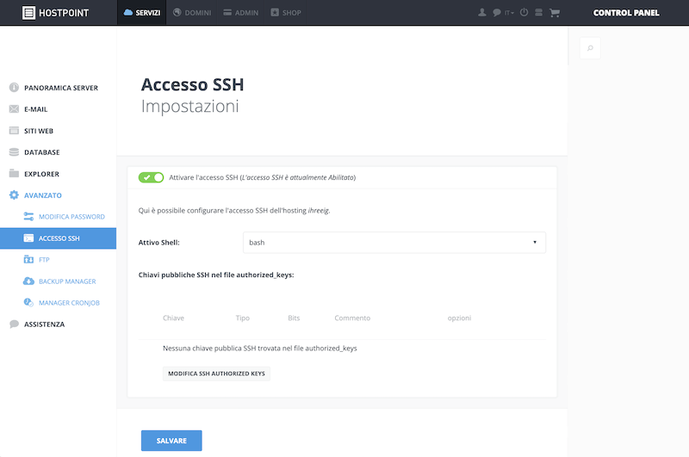Viewport: 689px width, 457px height.
Task: Click the Modifica Password sliders icon
Action: point(28,216)
